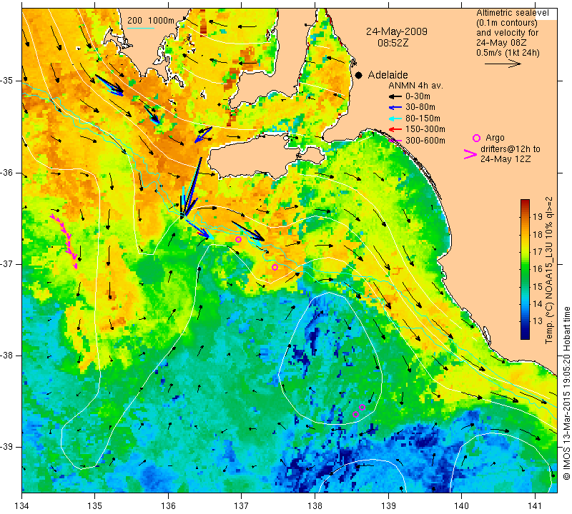Click the colorbar label '17'

pos(538,252)
